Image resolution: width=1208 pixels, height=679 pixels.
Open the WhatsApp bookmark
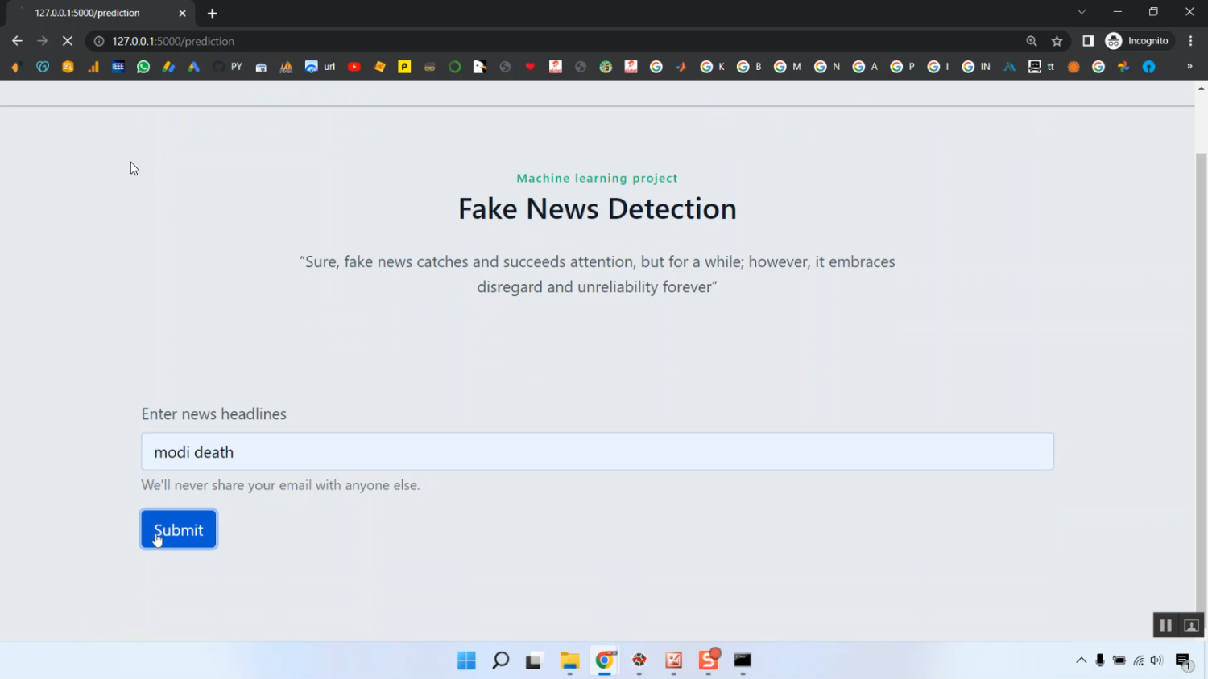click(143, 67)
